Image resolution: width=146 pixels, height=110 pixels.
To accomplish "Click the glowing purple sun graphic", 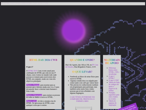I will [74, 31].
